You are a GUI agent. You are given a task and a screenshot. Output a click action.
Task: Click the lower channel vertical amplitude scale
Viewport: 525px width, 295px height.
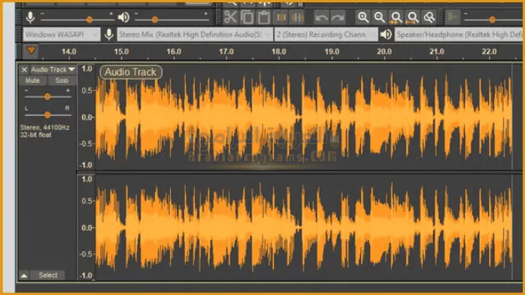pyautogui.click(x=86, y=227)
